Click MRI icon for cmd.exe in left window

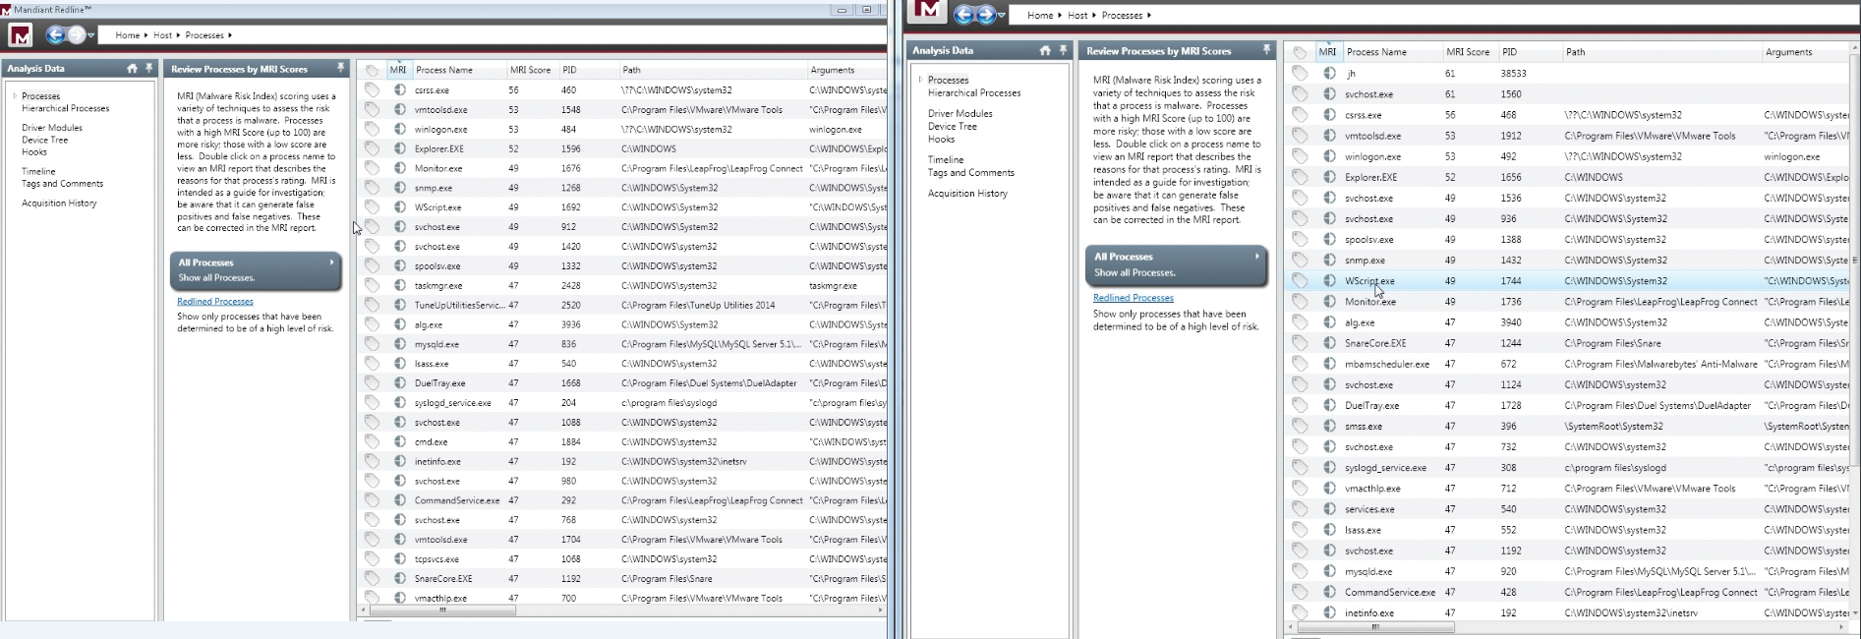(x=399, y=441)
